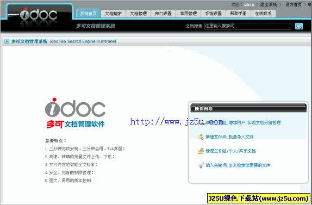Screen dimensions: 312x205
Task: Click the text 强大、易用的版本控制
Action: coord(70,181)
